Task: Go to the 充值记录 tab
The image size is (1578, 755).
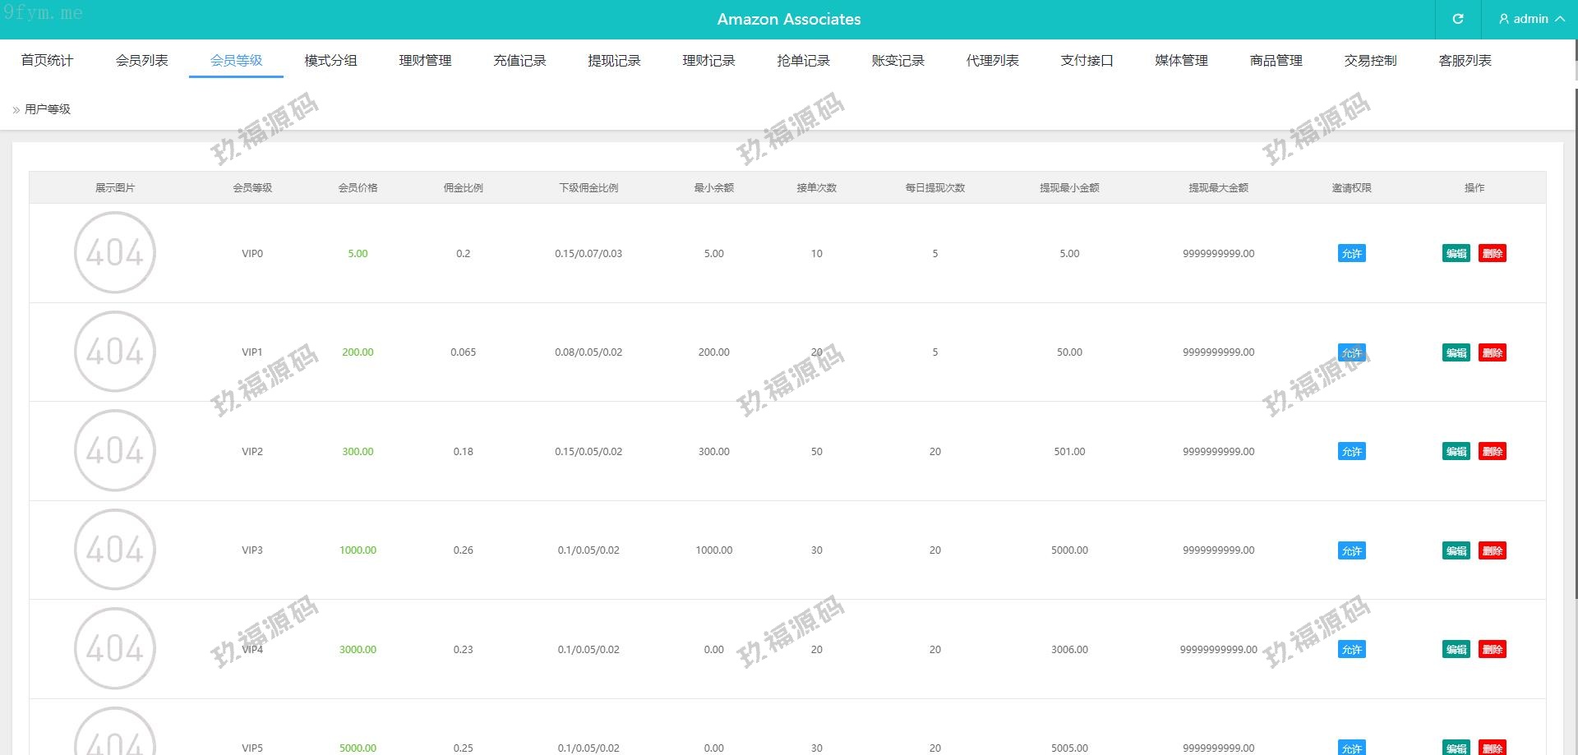Action: (x=519, y=61)
